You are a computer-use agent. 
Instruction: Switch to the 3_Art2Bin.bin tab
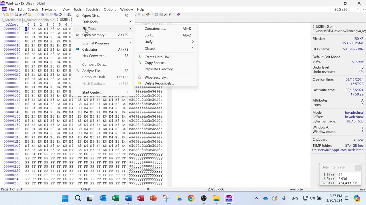point(11,20)
